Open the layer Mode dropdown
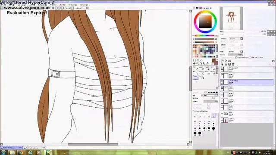This screenshot has width=276, height=155. [x=235, y=52]
